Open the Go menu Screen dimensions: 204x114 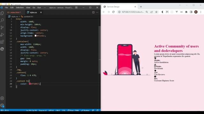coord(34,8)
